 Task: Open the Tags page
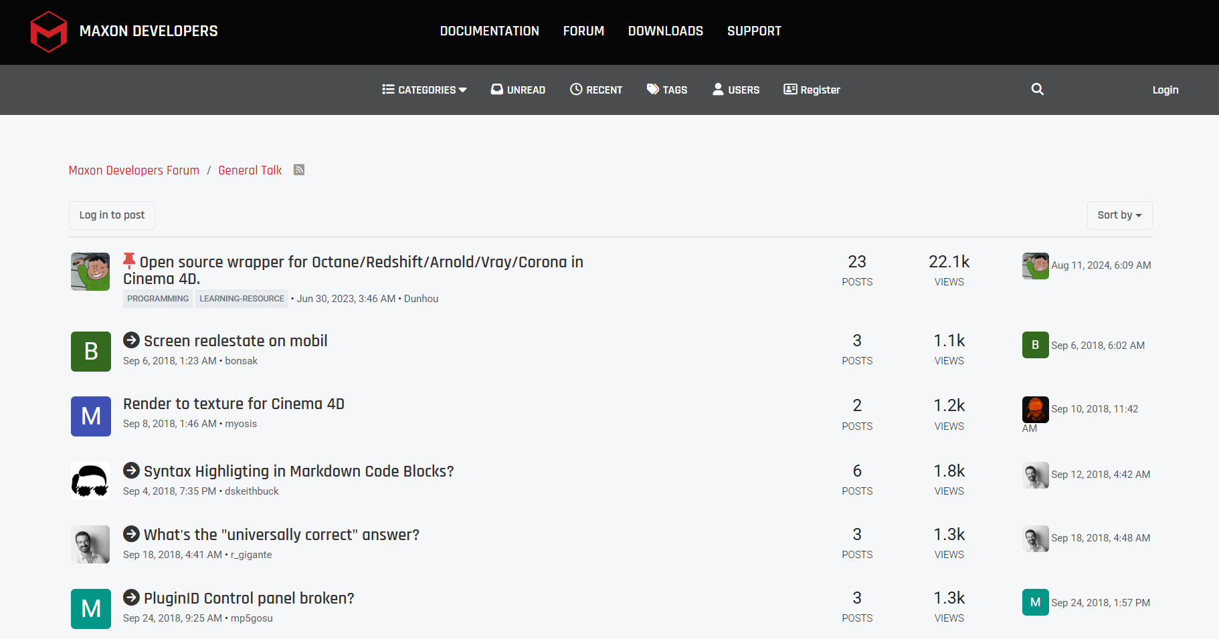coord(667,90)
